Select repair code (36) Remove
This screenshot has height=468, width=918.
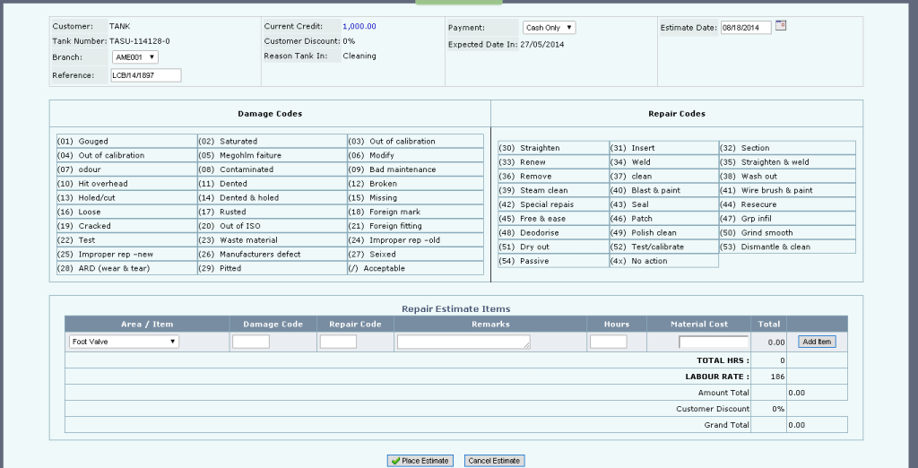tap(554, 176)
